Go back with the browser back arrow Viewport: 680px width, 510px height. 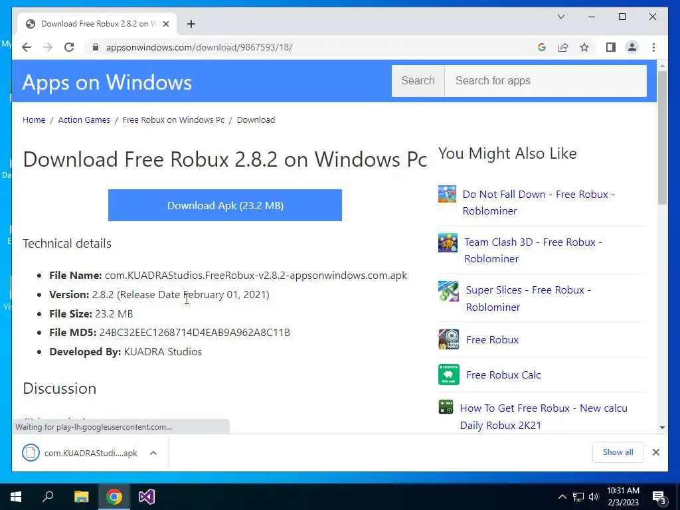(27, 47)
